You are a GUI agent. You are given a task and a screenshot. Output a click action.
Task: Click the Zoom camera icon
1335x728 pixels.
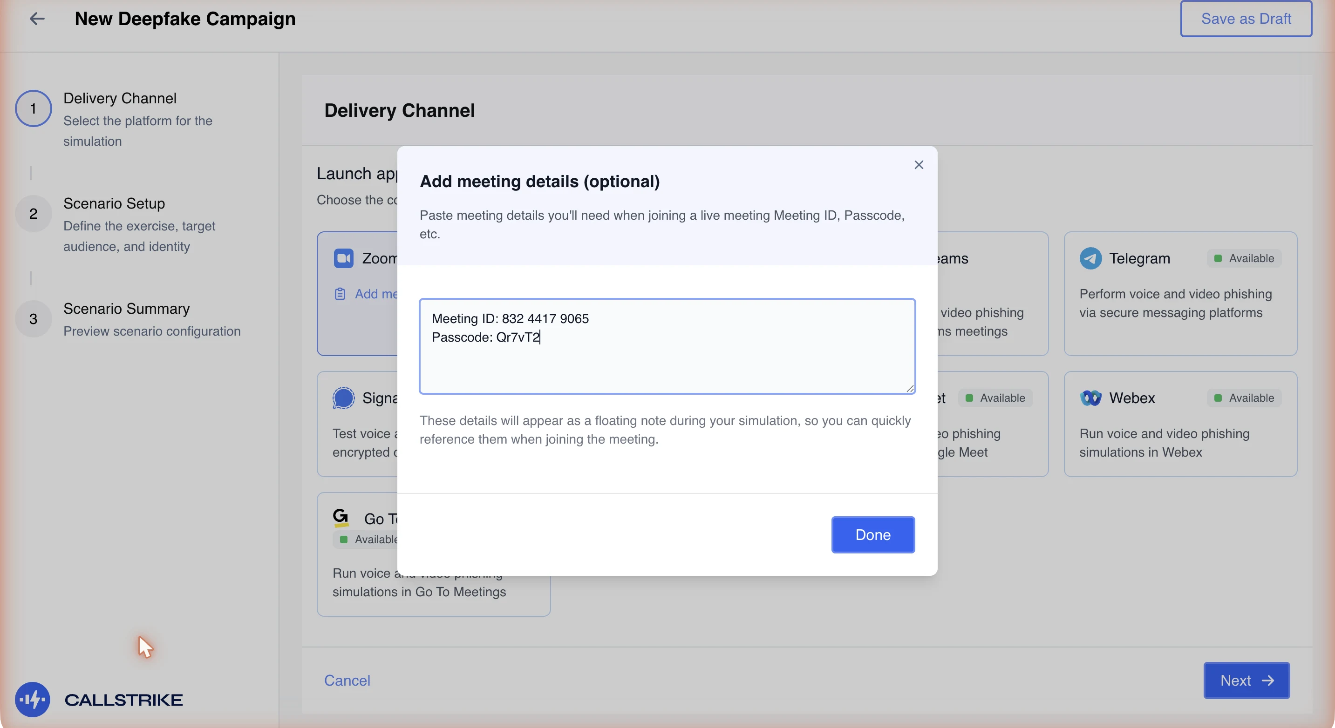pyautogui.click(x=343, y=258)
